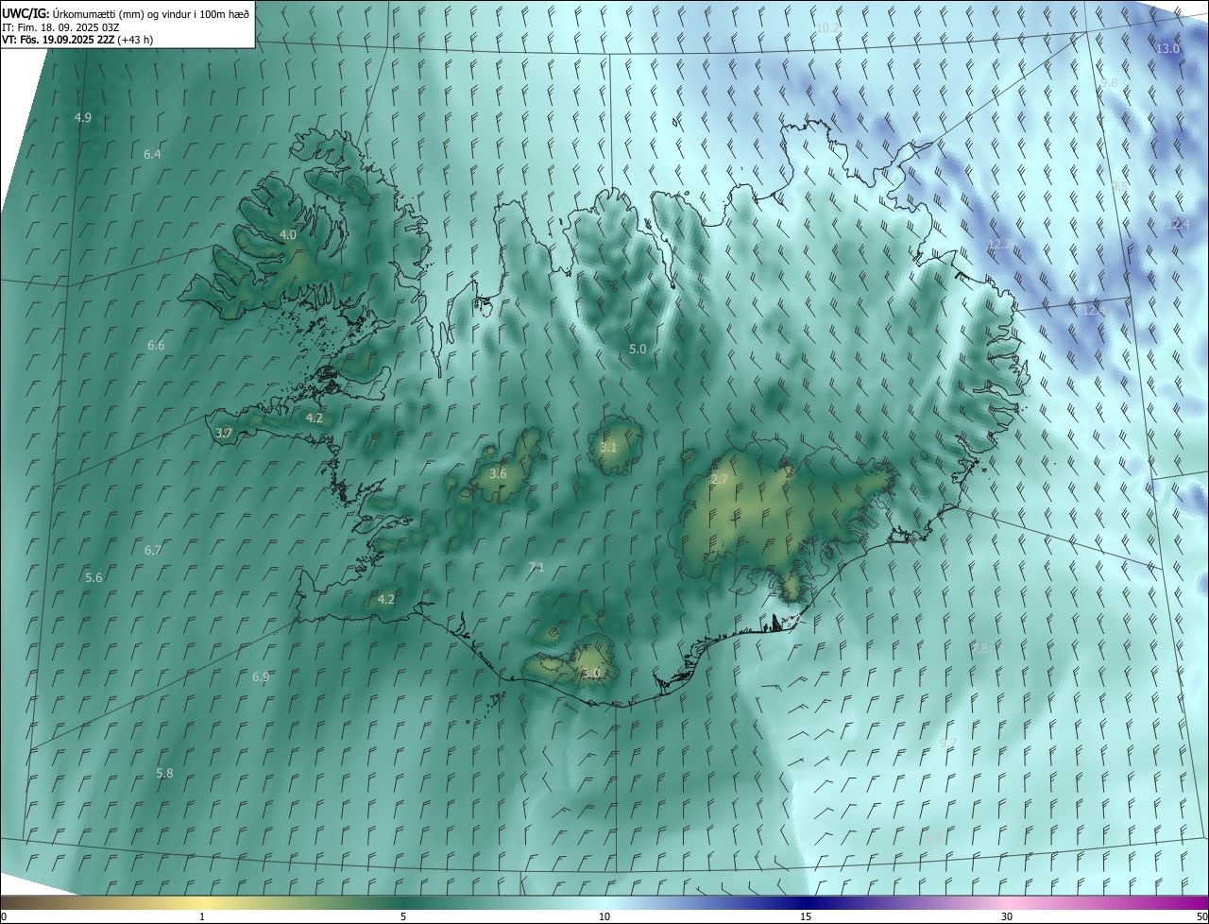1209x924 pixels.
Task: Click the 'VT: Fös. 19.09.2025 22Z' valid-time line
Action: coord(59,40)
